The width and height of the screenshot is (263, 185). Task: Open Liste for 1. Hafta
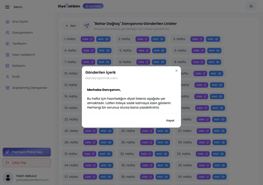coord(87,39)
